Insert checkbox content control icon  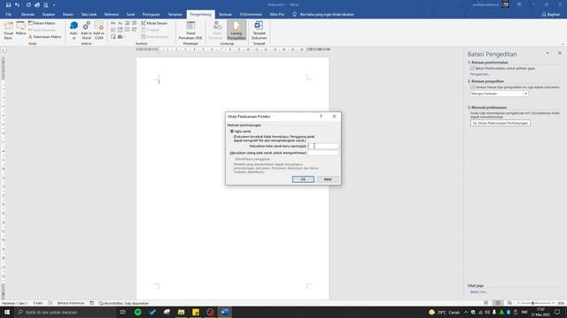pyautogui.click(x=113, y=30)
